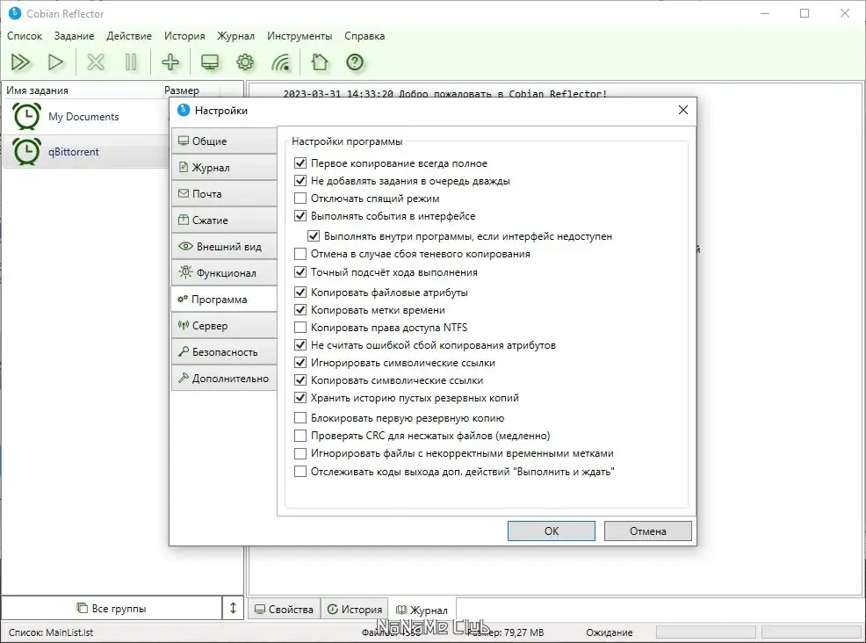
Task: Open Почта settings category
Action: click(224, 194)
